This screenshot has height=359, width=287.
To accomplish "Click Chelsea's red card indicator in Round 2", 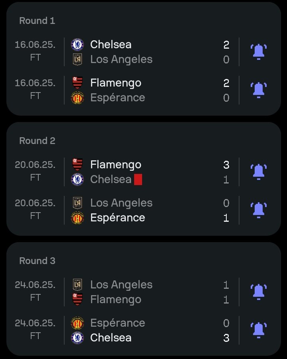I will pos(138,179).
